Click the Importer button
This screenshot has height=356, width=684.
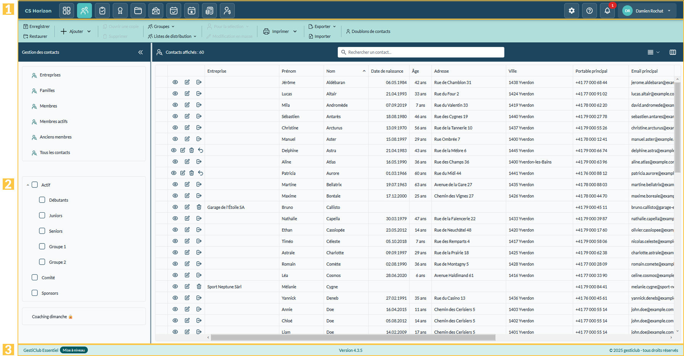point(320,36)
